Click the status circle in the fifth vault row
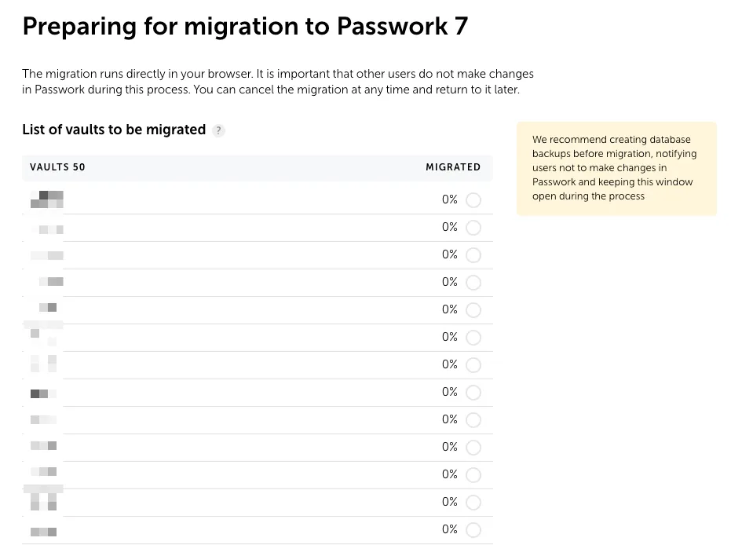 coord(473,309)
